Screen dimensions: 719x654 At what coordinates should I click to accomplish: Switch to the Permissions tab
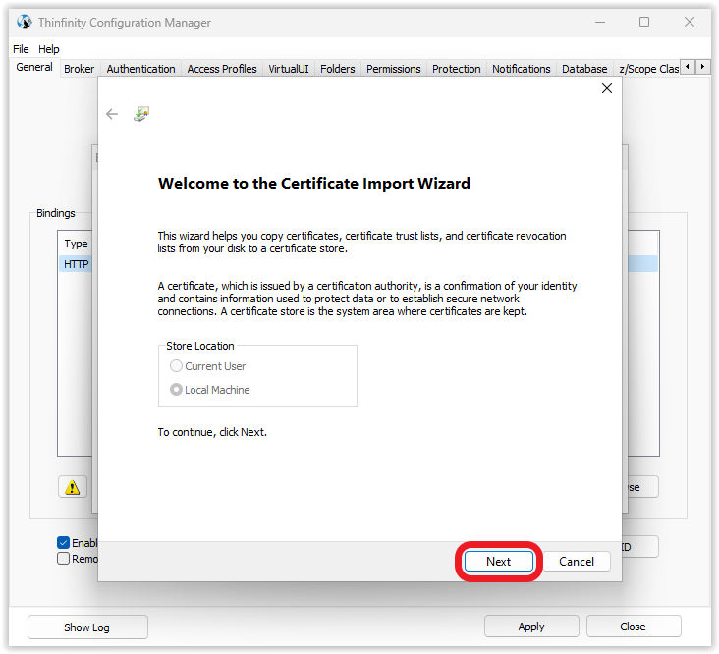click(394, 69)
